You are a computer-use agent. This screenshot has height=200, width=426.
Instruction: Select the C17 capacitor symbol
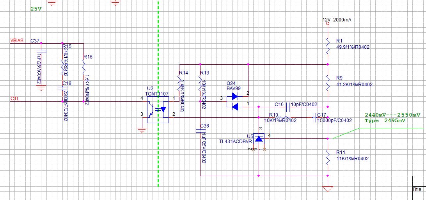(314, 117)
